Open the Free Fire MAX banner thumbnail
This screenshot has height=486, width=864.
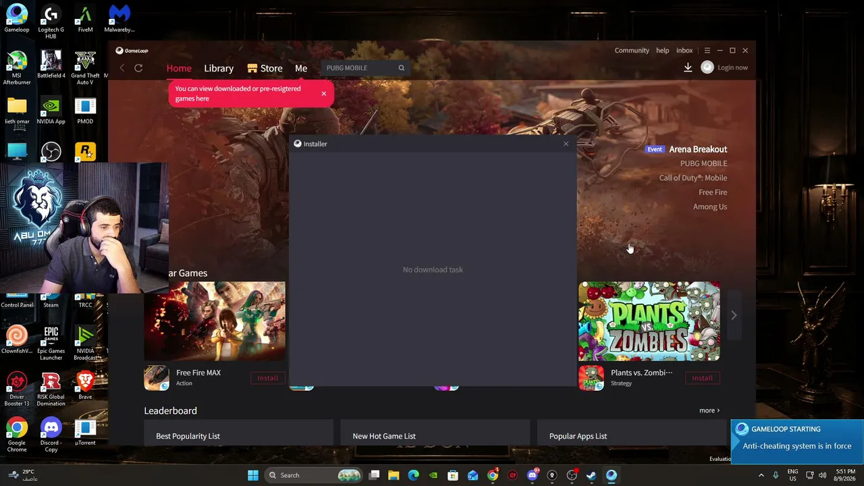pyautogui.click(x=215, y=321)
